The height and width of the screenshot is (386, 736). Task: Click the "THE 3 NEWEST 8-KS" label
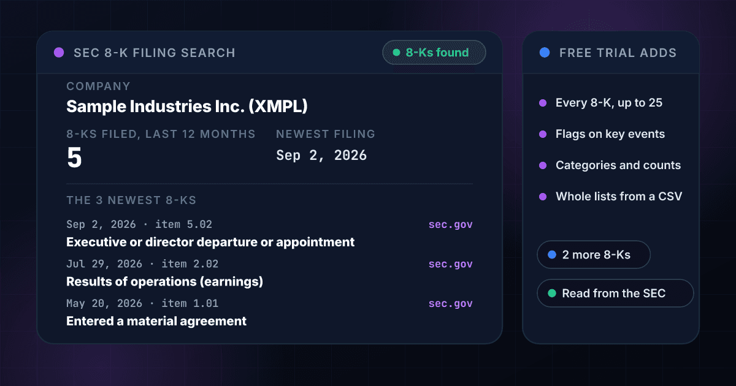(x=131, y=200)
